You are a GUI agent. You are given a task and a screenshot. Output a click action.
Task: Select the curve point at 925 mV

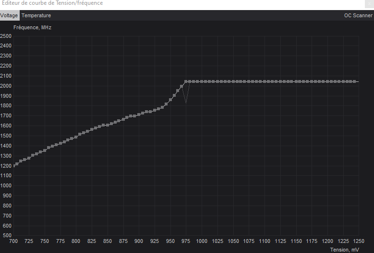(x=155, y=110)
